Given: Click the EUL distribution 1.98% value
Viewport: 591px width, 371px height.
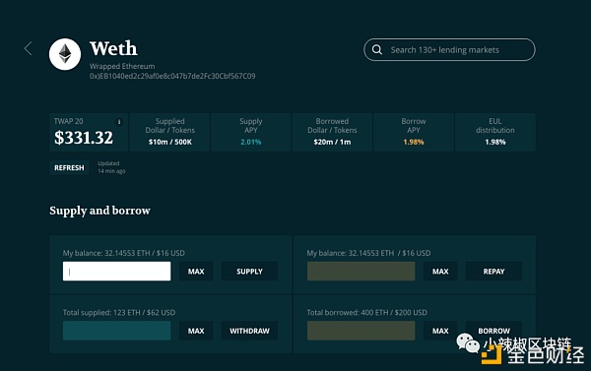Looking at the screenshot, I should pos(495,142).
